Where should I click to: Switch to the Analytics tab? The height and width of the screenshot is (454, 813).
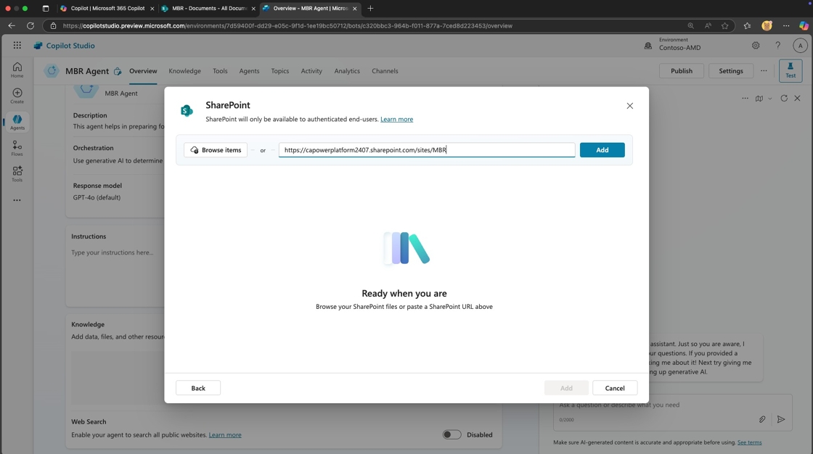(347, 71)
